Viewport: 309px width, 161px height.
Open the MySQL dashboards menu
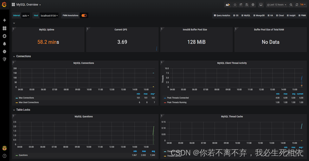click(x=246, y=15)
